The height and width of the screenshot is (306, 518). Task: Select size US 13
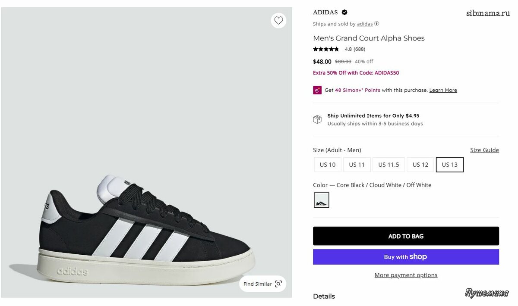point(449,165)
